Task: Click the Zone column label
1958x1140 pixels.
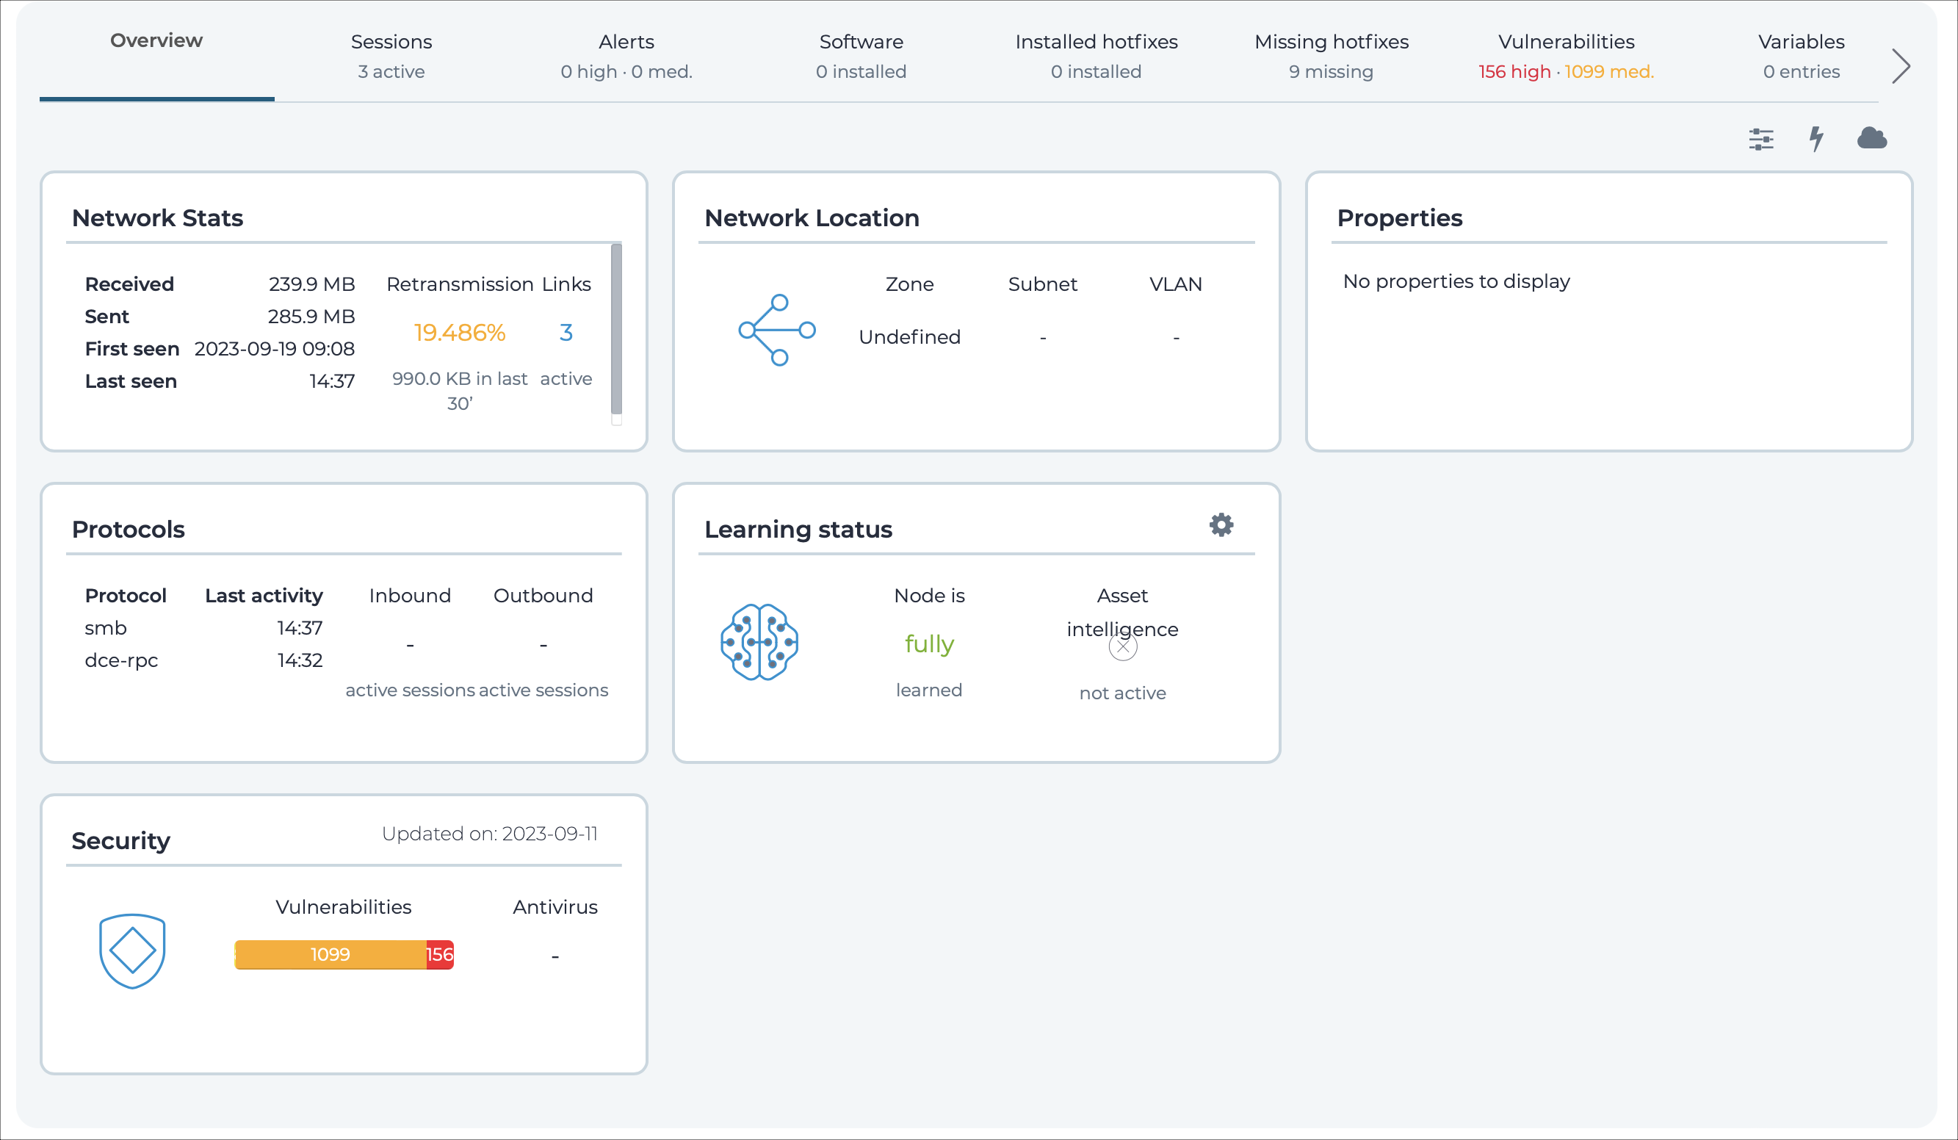Action: click(909, 284)
